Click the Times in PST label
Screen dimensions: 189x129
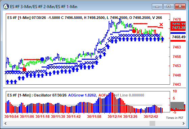click(174, 118)
